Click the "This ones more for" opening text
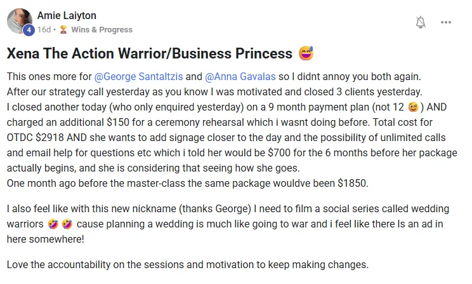Viewport: 472px width, 284px height. coord(49,77)
